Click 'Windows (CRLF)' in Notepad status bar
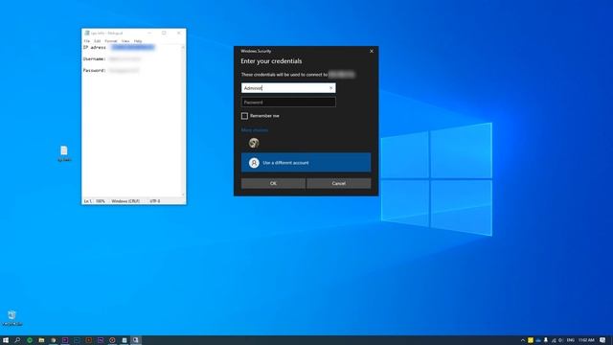Viewport: 613px width, 345px height. pos(125,201)
